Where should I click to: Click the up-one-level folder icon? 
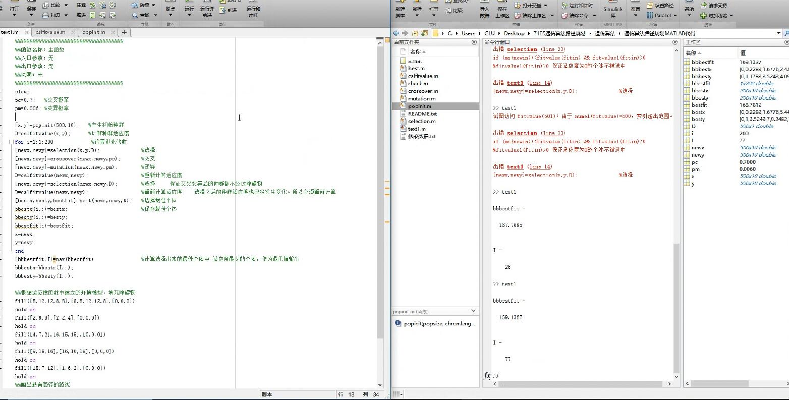pyautogui.click(x=415, y=33)
